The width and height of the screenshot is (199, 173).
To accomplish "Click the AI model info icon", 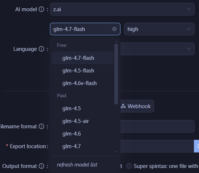I will tap(41, 9).
